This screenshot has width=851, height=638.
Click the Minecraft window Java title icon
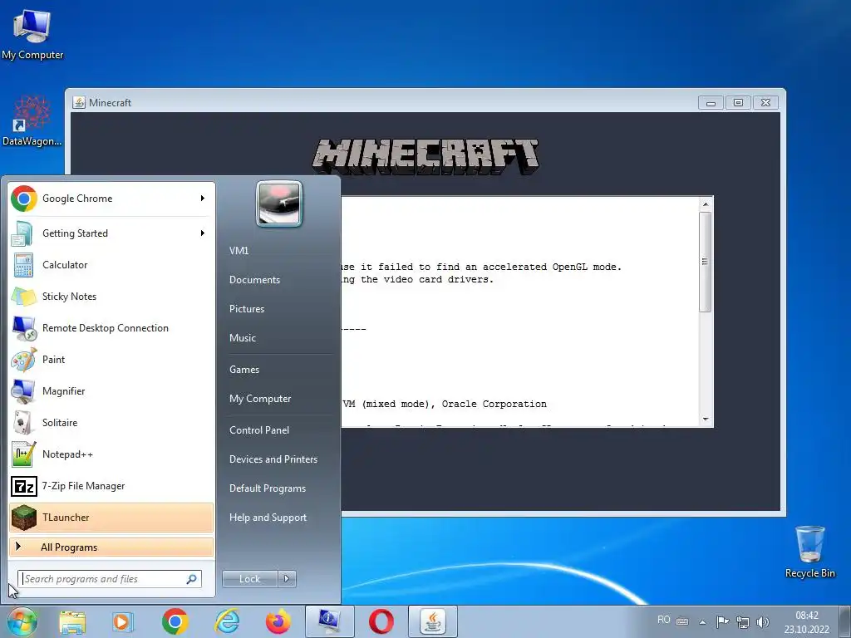tap(79, 102)
